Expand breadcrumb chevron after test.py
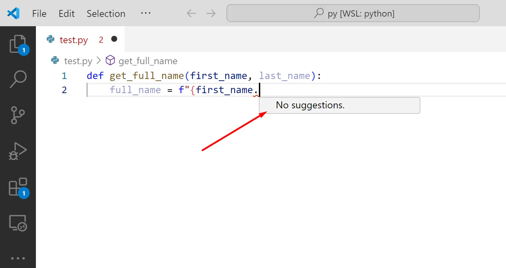506x268 pixels. (x=99, y=61)
